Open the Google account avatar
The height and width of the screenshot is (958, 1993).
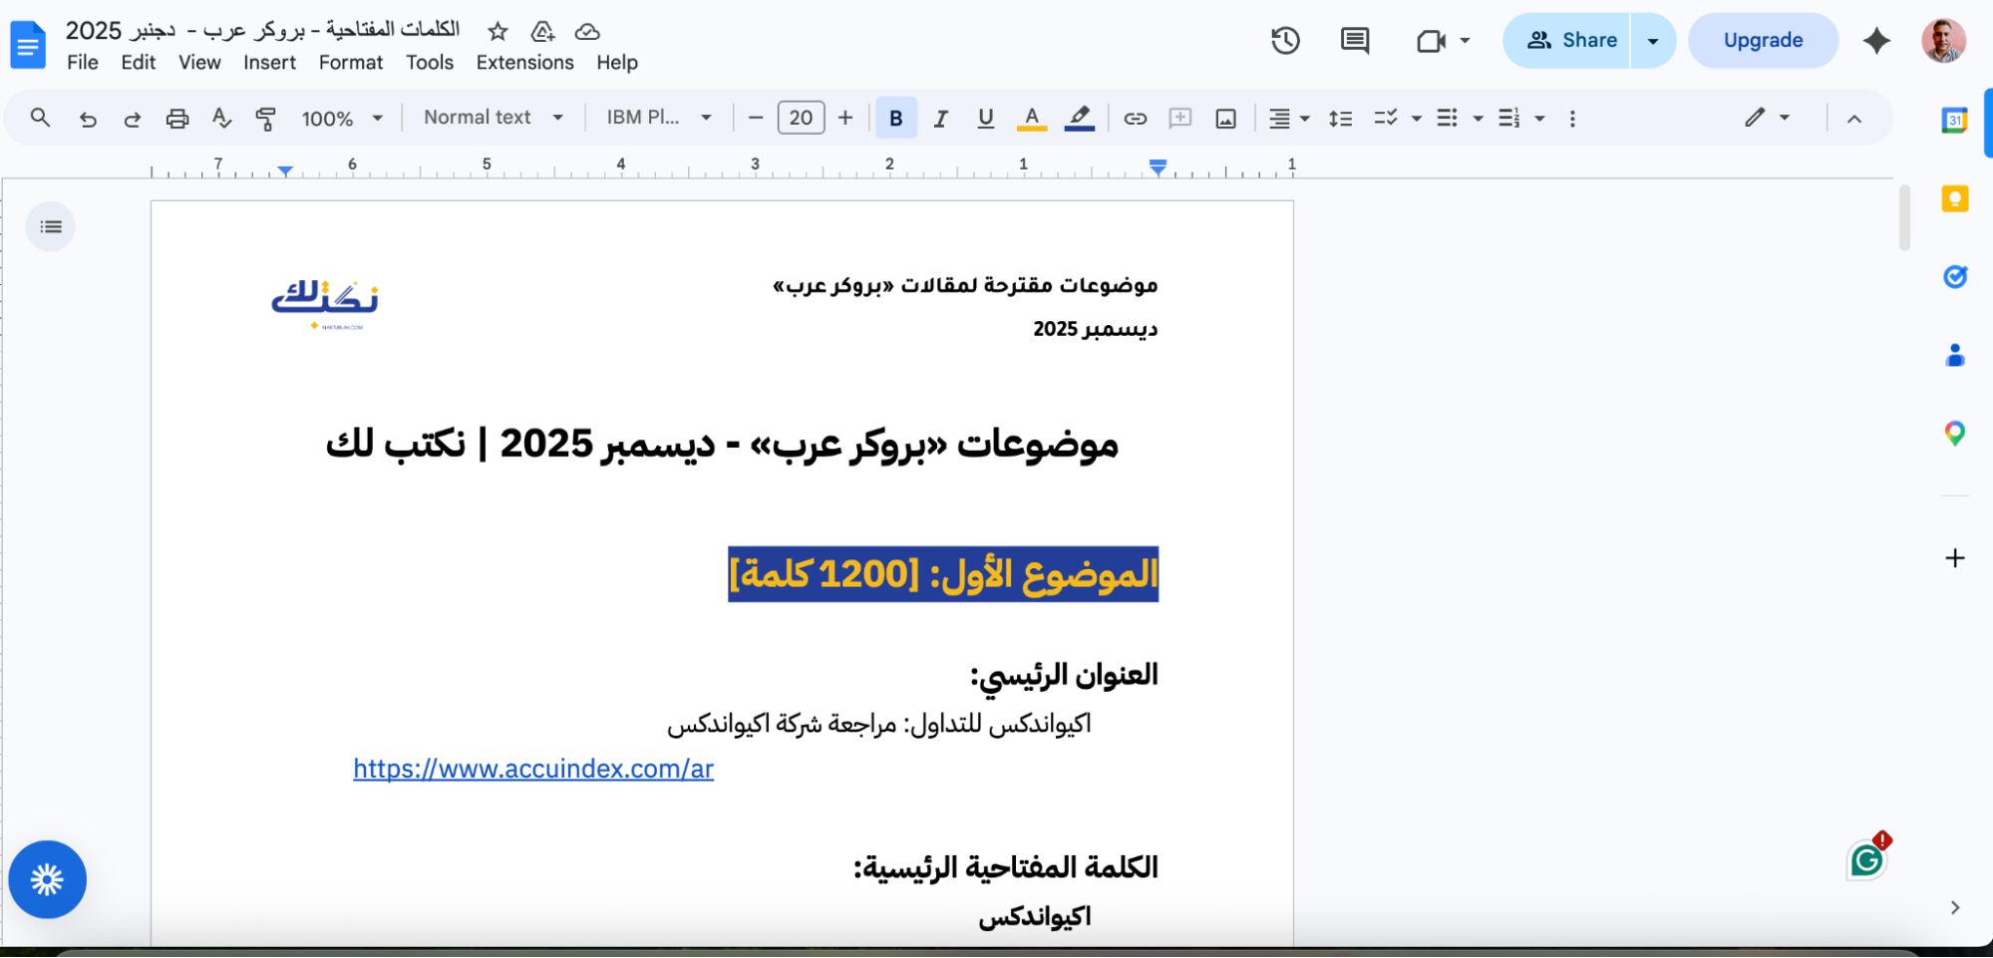[1944, 41]
